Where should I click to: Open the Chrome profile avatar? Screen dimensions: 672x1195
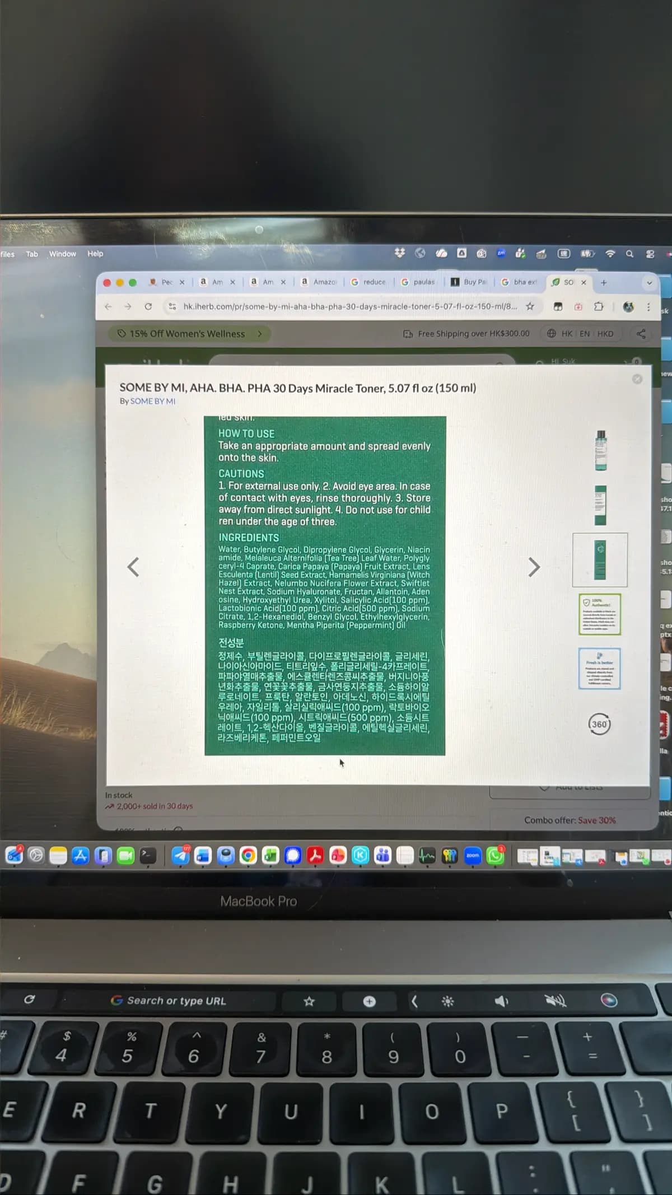tap(628, 306)
